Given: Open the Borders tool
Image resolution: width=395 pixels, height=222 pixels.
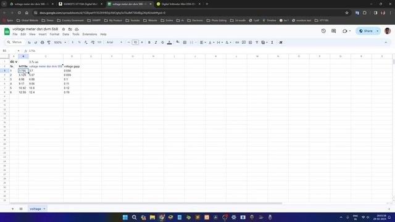Looking at the screenshot, I should pos(185,43).
